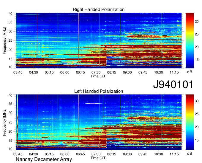Click the 08:15 time tick under the Left Handed plot
This screenshot has width=202, height=163.
coord(112,154)
